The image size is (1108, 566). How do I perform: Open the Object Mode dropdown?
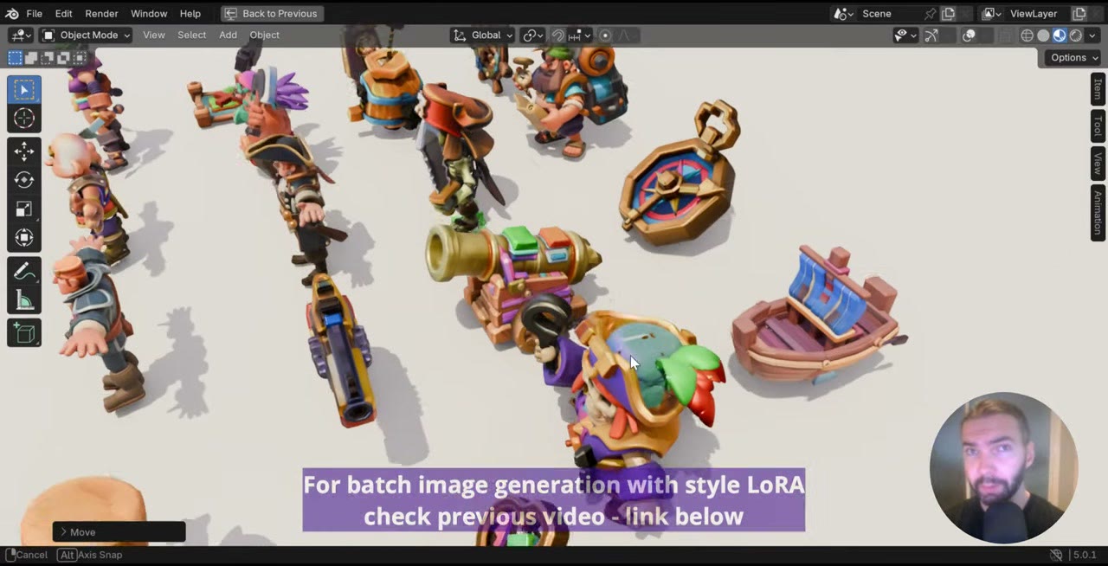pos(86,35)
